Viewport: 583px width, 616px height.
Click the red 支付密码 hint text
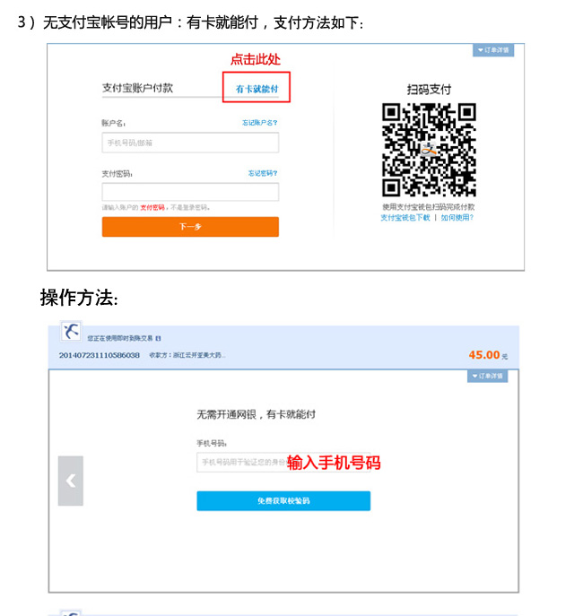152,207
